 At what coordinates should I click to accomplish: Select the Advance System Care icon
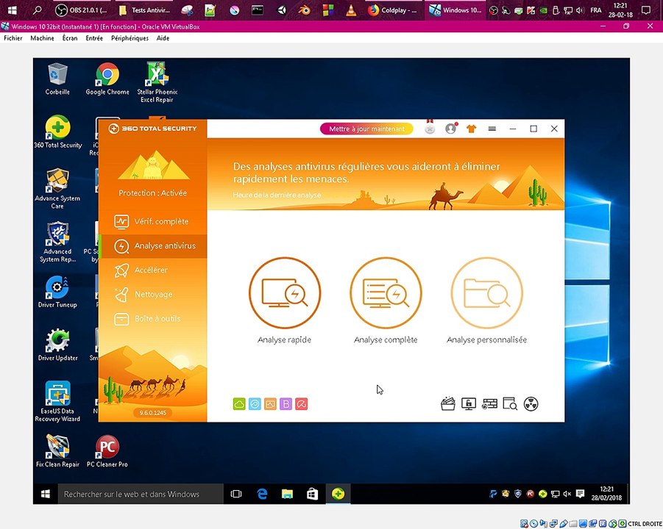57,189
